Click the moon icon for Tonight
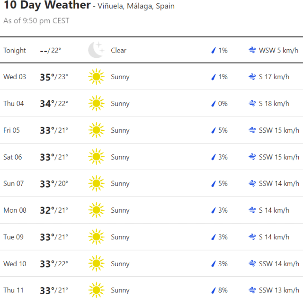This screenshot has width=303, height=298. click(96, 50)
